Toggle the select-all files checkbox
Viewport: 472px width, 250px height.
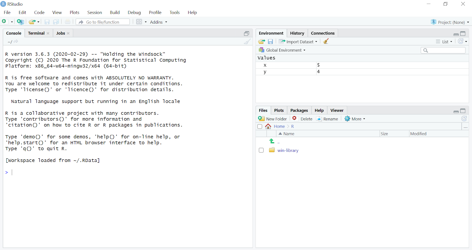pyautogui.click(x=260, y=126)
